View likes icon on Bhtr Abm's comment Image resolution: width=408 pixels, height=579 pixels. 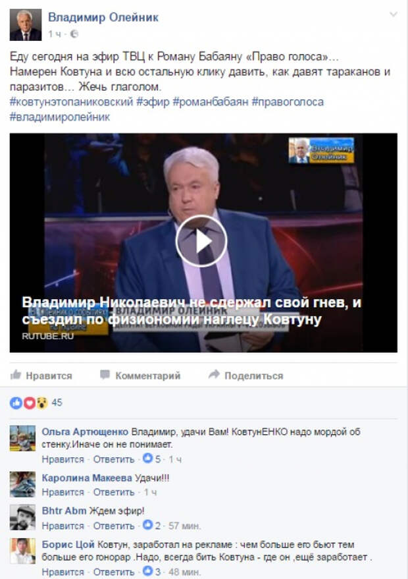[x=147, y=524]
